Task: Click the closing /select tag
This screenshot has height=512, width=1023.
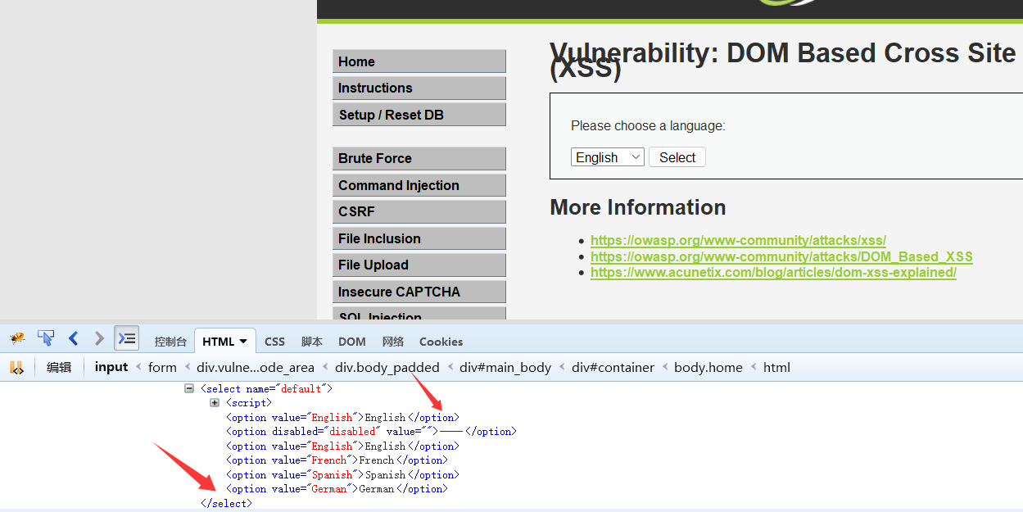Action: click(226, 504)
